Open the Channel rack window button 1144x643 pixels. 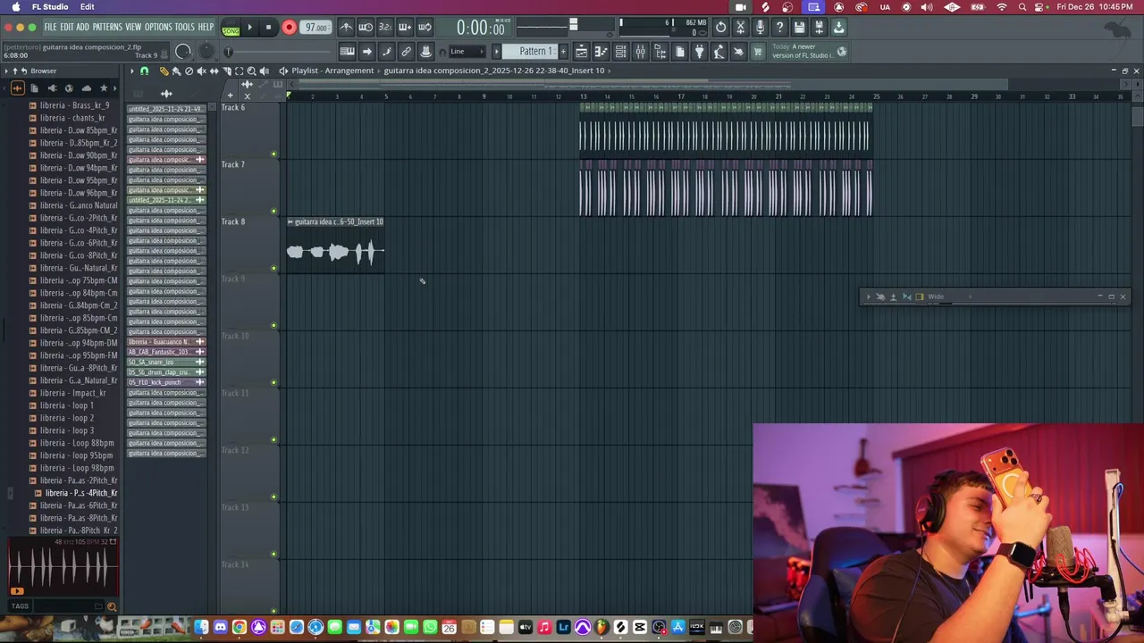pos(620,52)
